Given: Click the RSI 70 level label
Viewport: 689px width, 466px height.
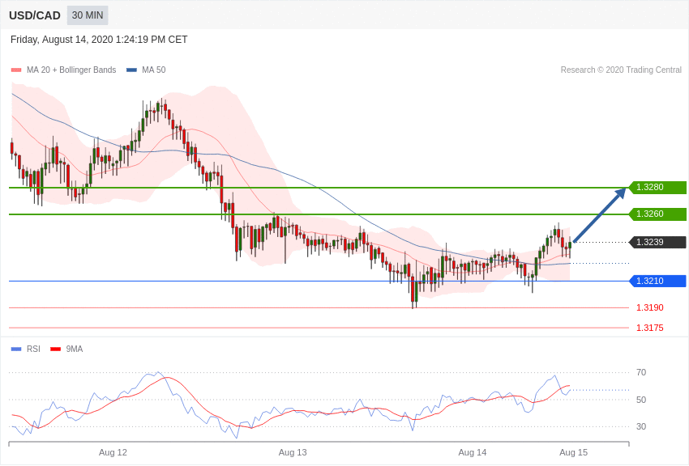Looking at the screenshot, I should [x=641, y=373].
